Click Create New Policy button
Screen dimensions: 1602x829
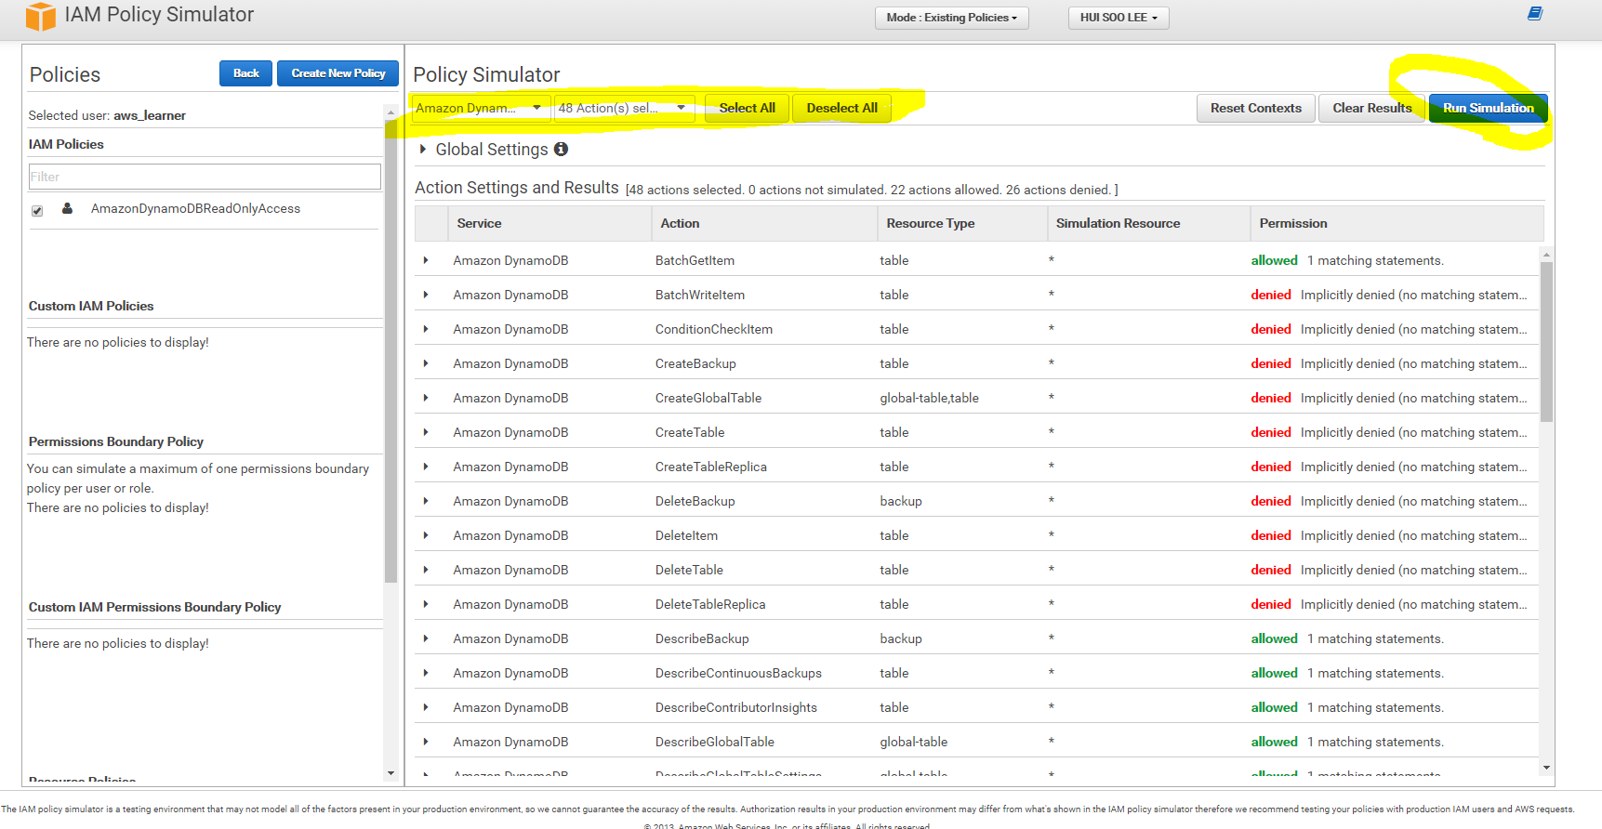[338, 73]
